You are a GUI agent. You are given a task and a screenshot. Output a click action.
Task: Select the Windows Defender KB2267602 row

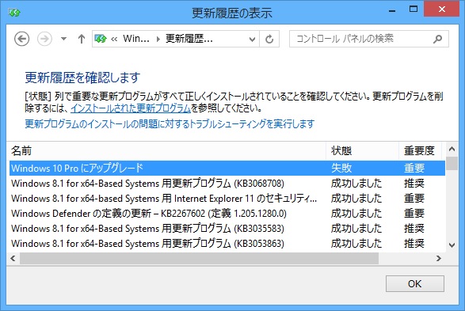(227, 214)
